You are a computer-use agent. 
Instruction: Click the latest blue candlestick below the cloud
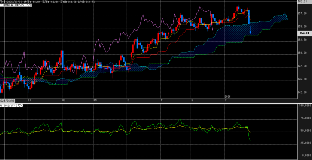[250, 32]
